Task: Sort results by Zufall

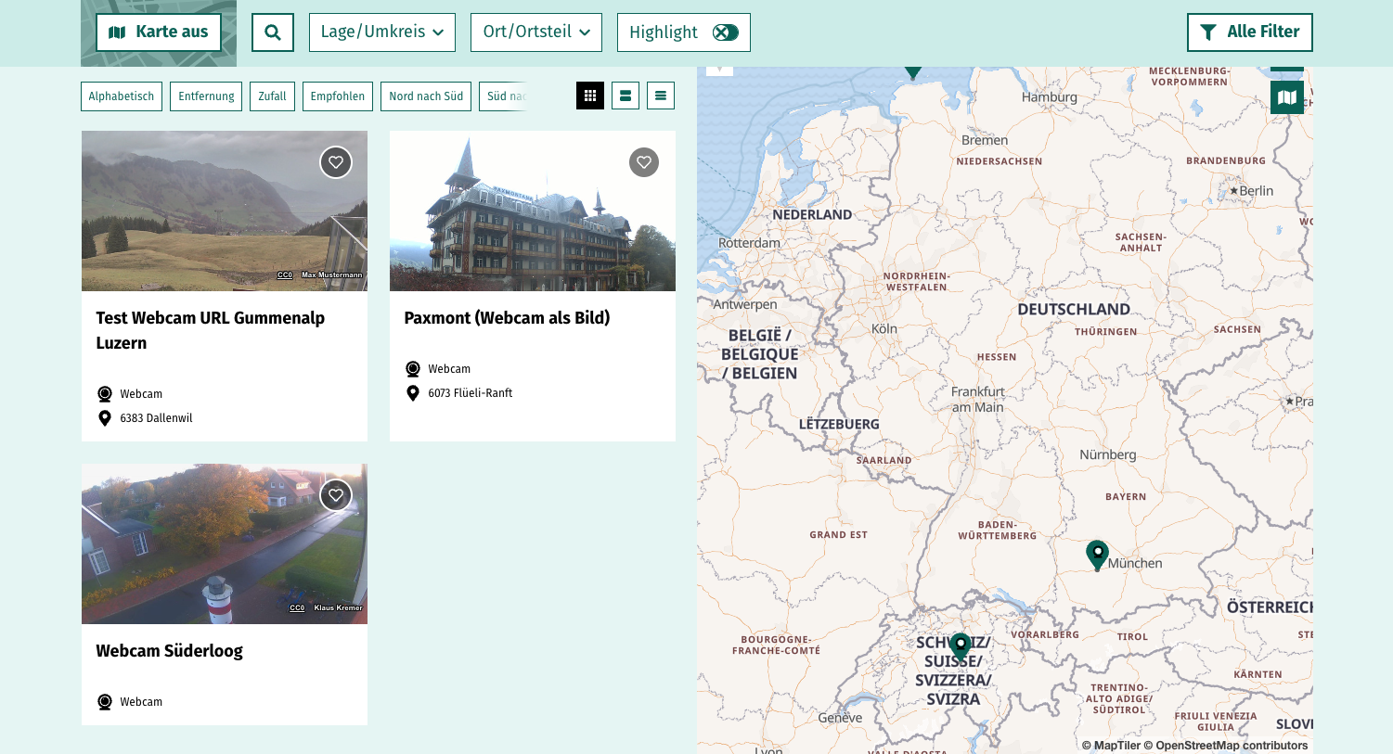Action: [x=272, y=96]
